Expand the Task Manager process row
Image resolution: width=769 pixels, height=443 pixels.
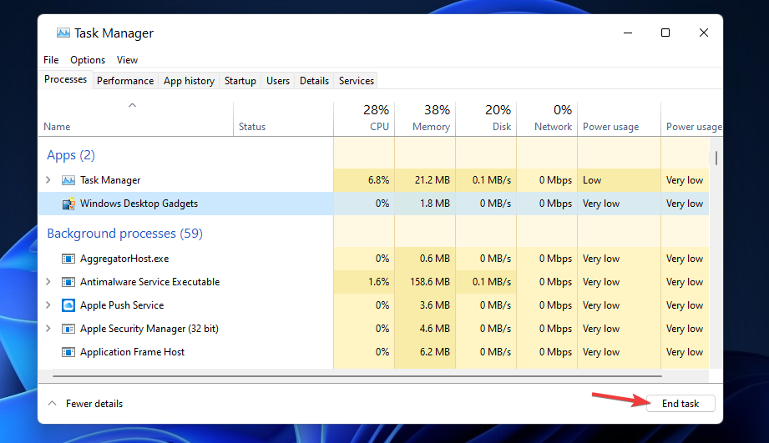click(x=48, y=180)
